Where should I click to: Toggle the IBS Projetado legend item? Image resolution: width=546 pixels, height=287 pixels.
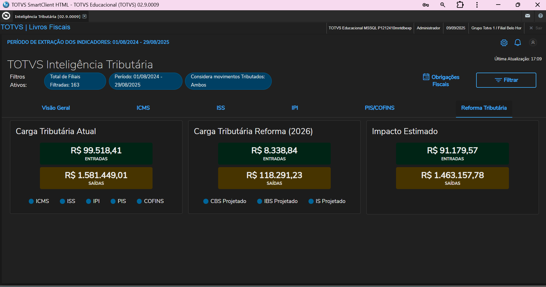(x=277, y=201)
